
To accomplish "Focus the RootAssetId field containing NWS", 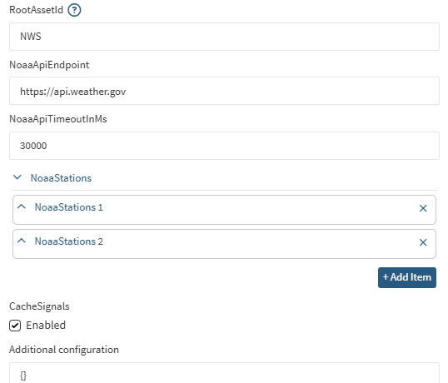I will (224, 37).
